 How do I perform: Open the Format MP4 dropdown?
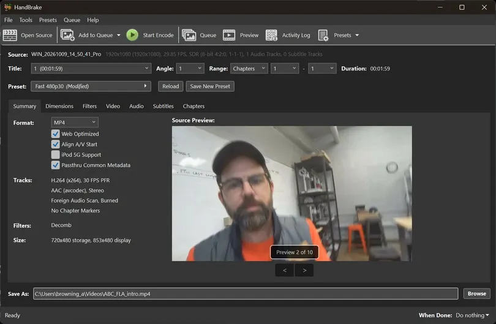pyautogui.click(x=75, y=122)
